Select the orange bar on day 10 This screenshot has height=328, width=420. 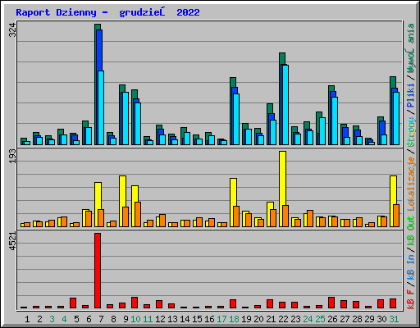[x=138, y=214]
